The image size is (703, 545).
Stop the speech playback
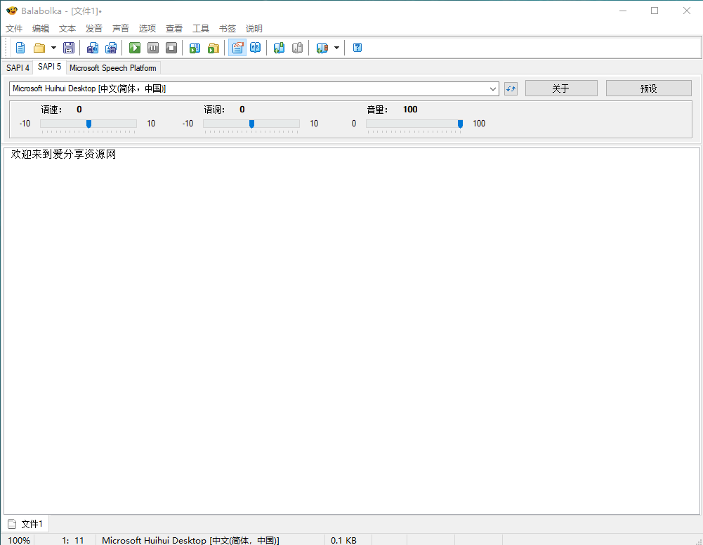(171, 47)
